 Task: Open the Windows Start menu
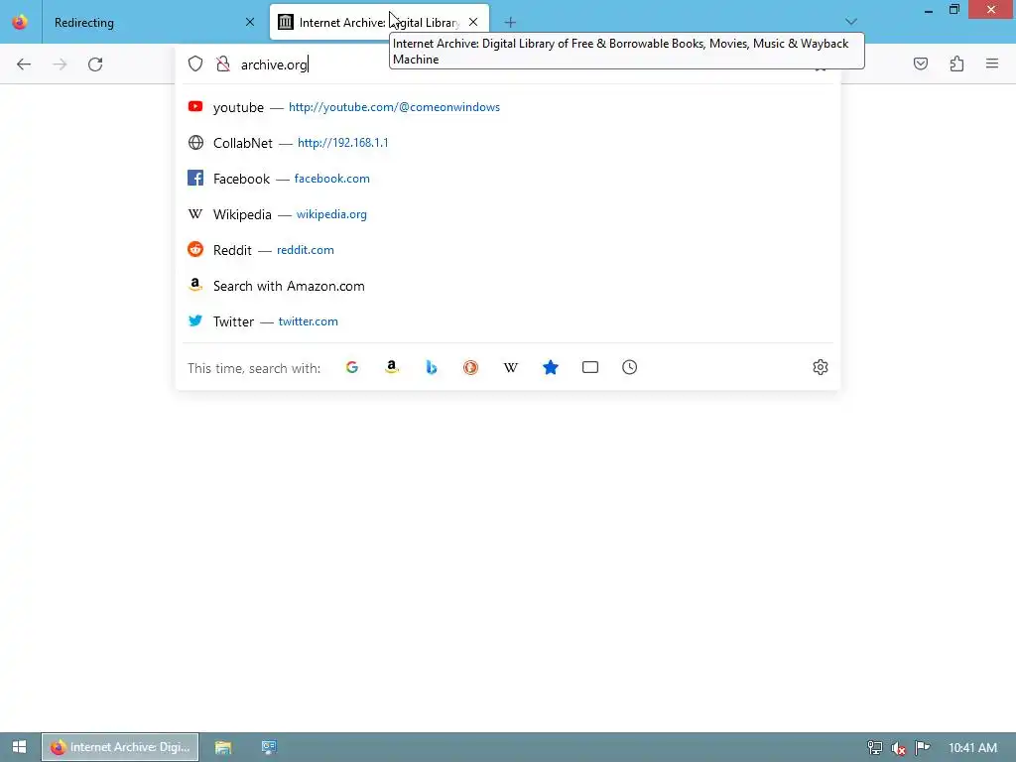tap(20, 747)
